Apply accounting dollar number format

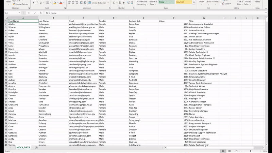tap(114, 3)
